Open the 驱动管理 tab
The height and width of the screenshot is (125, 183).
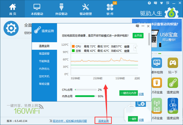(86, 9)
